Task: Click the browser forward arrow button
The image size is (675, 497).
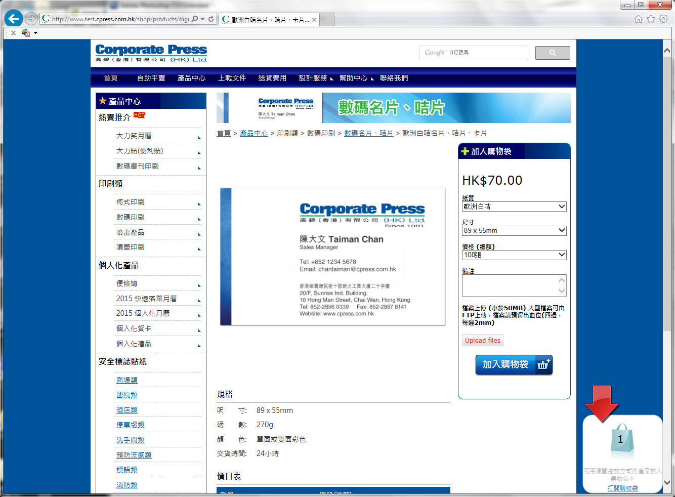Action: [x=31, y=19]
